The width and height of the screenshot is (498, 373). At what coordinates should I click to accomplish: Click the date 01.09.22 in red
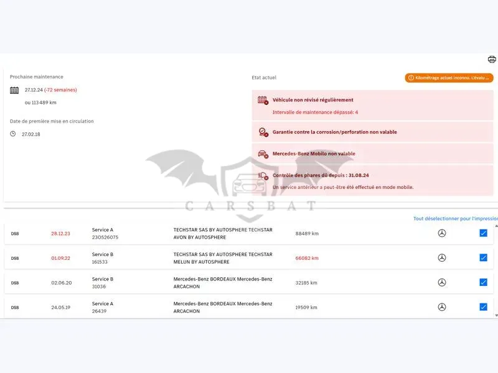pos(60,258)
